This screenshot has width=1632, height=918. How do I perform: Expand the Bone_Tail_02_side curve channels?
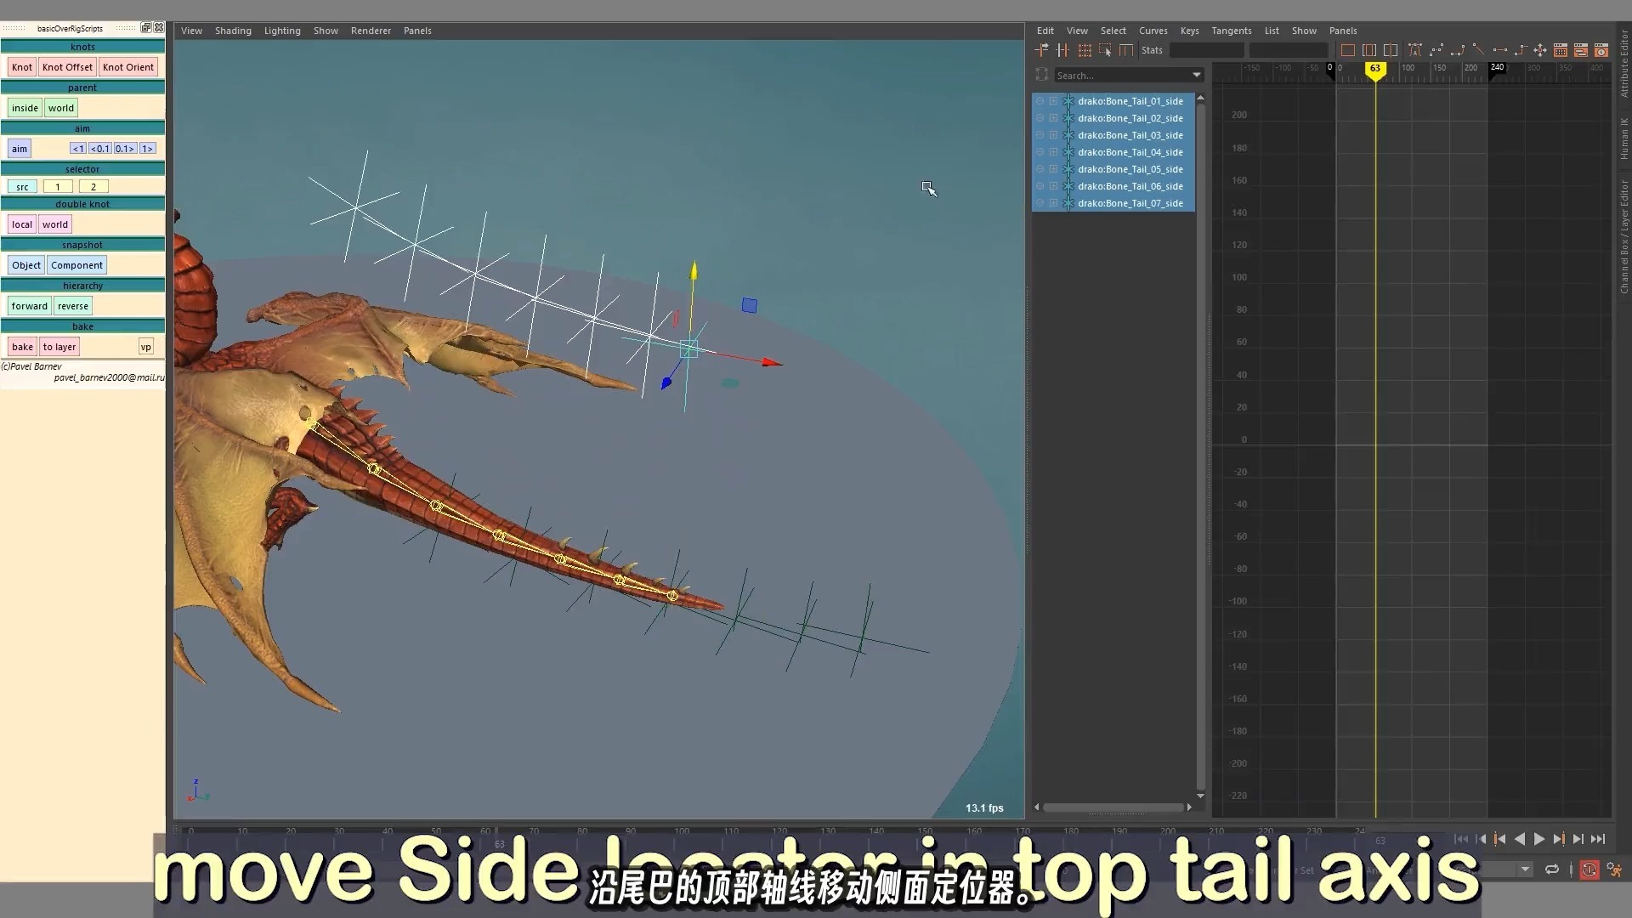point(1054,118)
